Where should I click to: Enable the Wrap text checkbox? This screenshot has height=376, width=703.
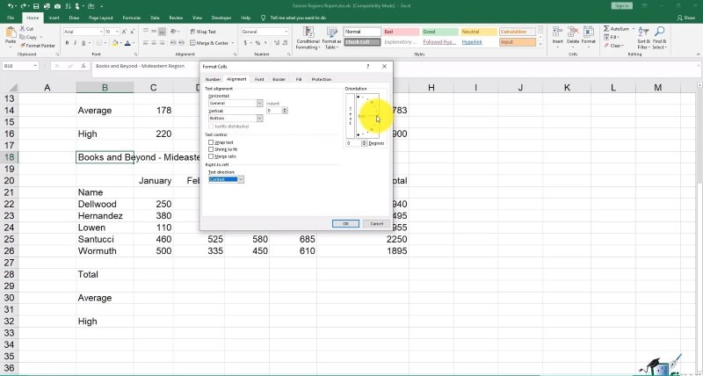[x=211, y=142]
